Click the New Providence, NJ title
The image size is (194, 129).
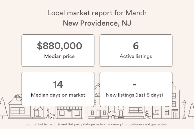97,23
